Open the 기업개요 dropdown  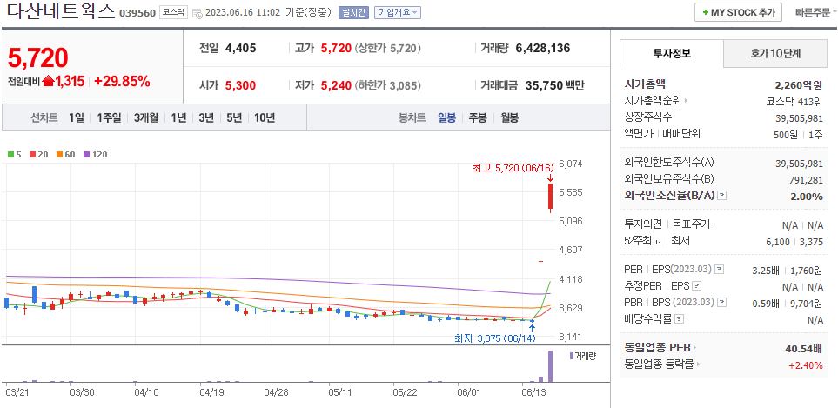point(398,12)
